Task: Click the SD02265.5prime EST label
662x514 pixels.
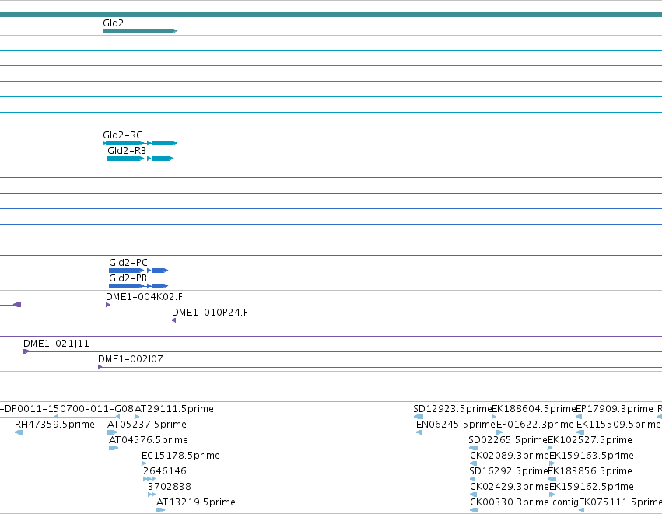Action: point(508,440)
